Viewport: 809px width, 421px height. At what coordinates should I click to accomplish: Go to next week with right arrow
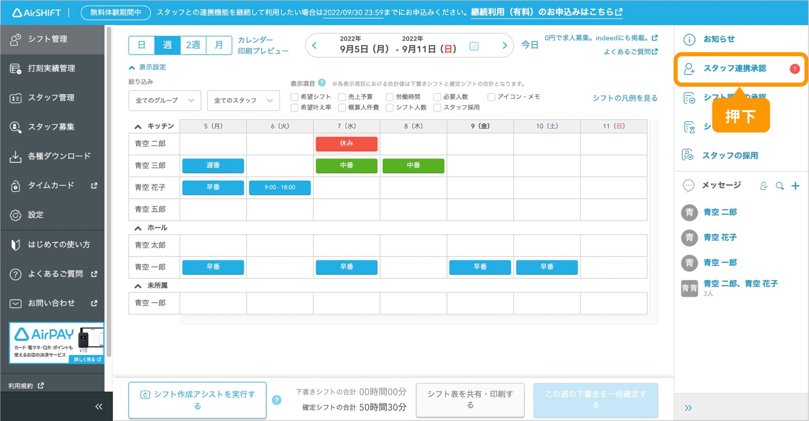(504, 46)
